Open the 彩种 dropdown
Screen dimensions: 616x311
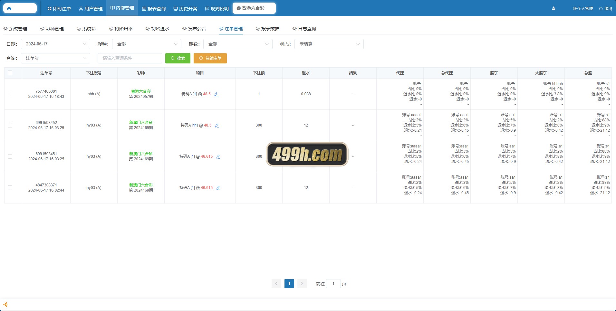click(147, 44)
